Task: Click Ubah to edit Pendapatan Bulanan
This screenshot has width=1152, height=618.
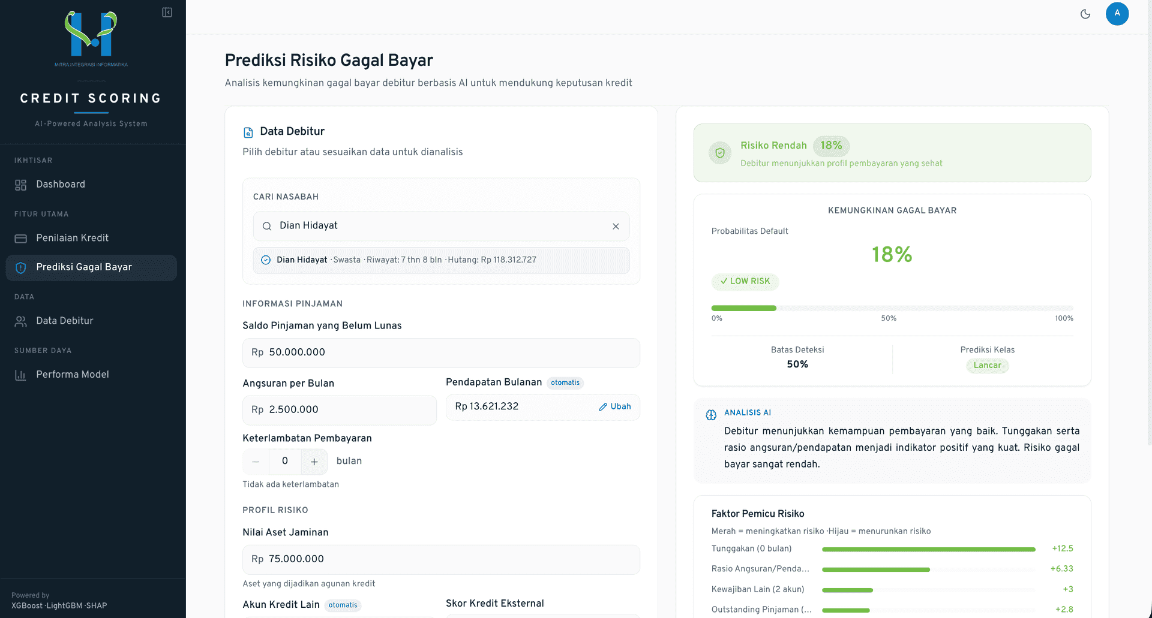Action: (615, 406)
